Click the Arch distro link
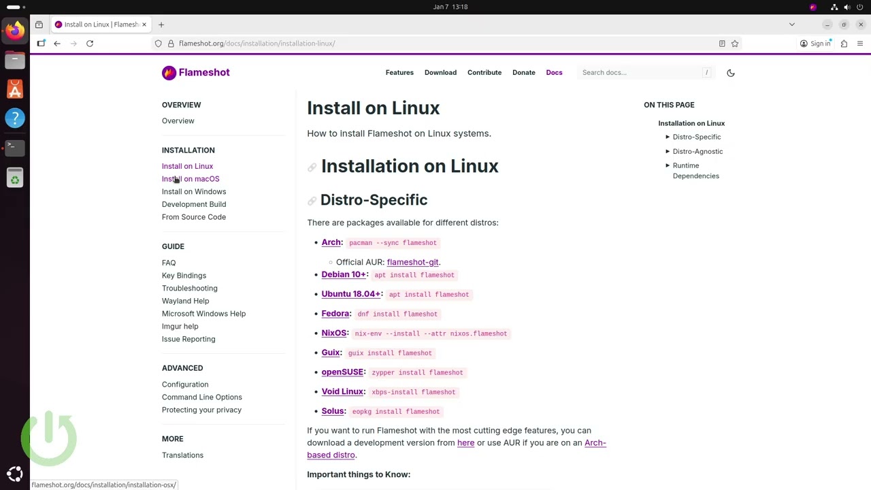The image size is (871, 490). pos(331,242)
